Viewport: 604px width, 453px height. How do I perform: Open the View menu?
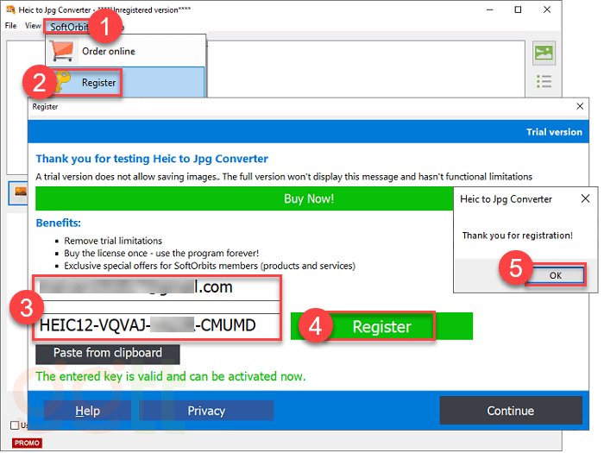click(33, 26)
